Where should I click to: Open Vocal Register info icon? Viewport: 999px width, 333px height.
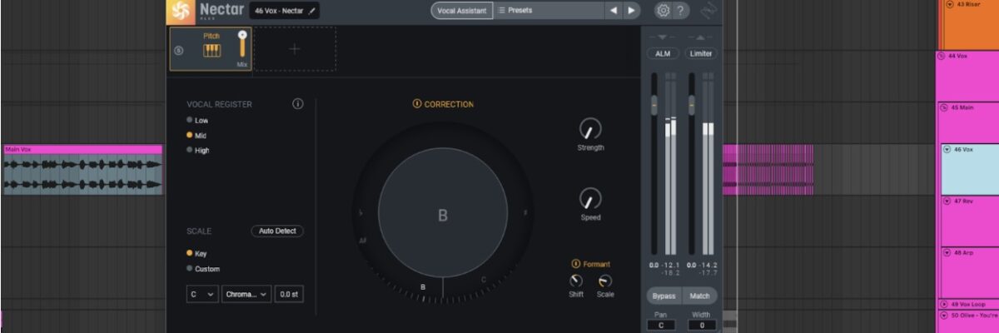coord(298,104)
